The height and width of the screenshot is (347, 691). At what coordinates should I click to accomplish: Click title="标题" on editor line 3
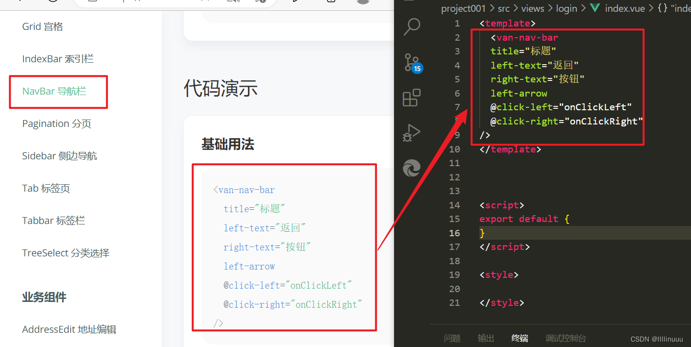click(x=523, y=51)
